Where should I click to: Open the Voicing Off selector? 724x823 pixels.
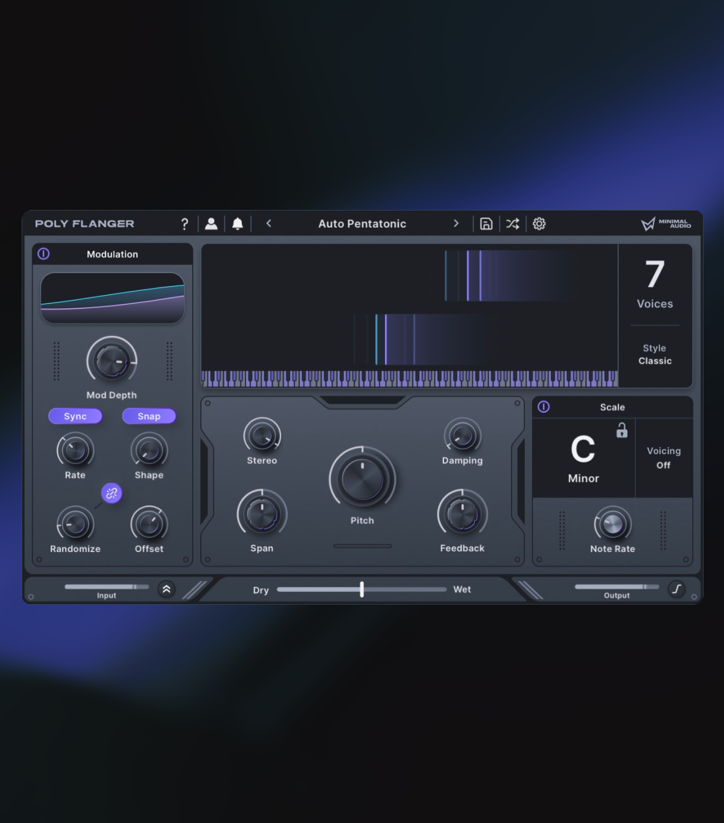[x=664, y=458]
